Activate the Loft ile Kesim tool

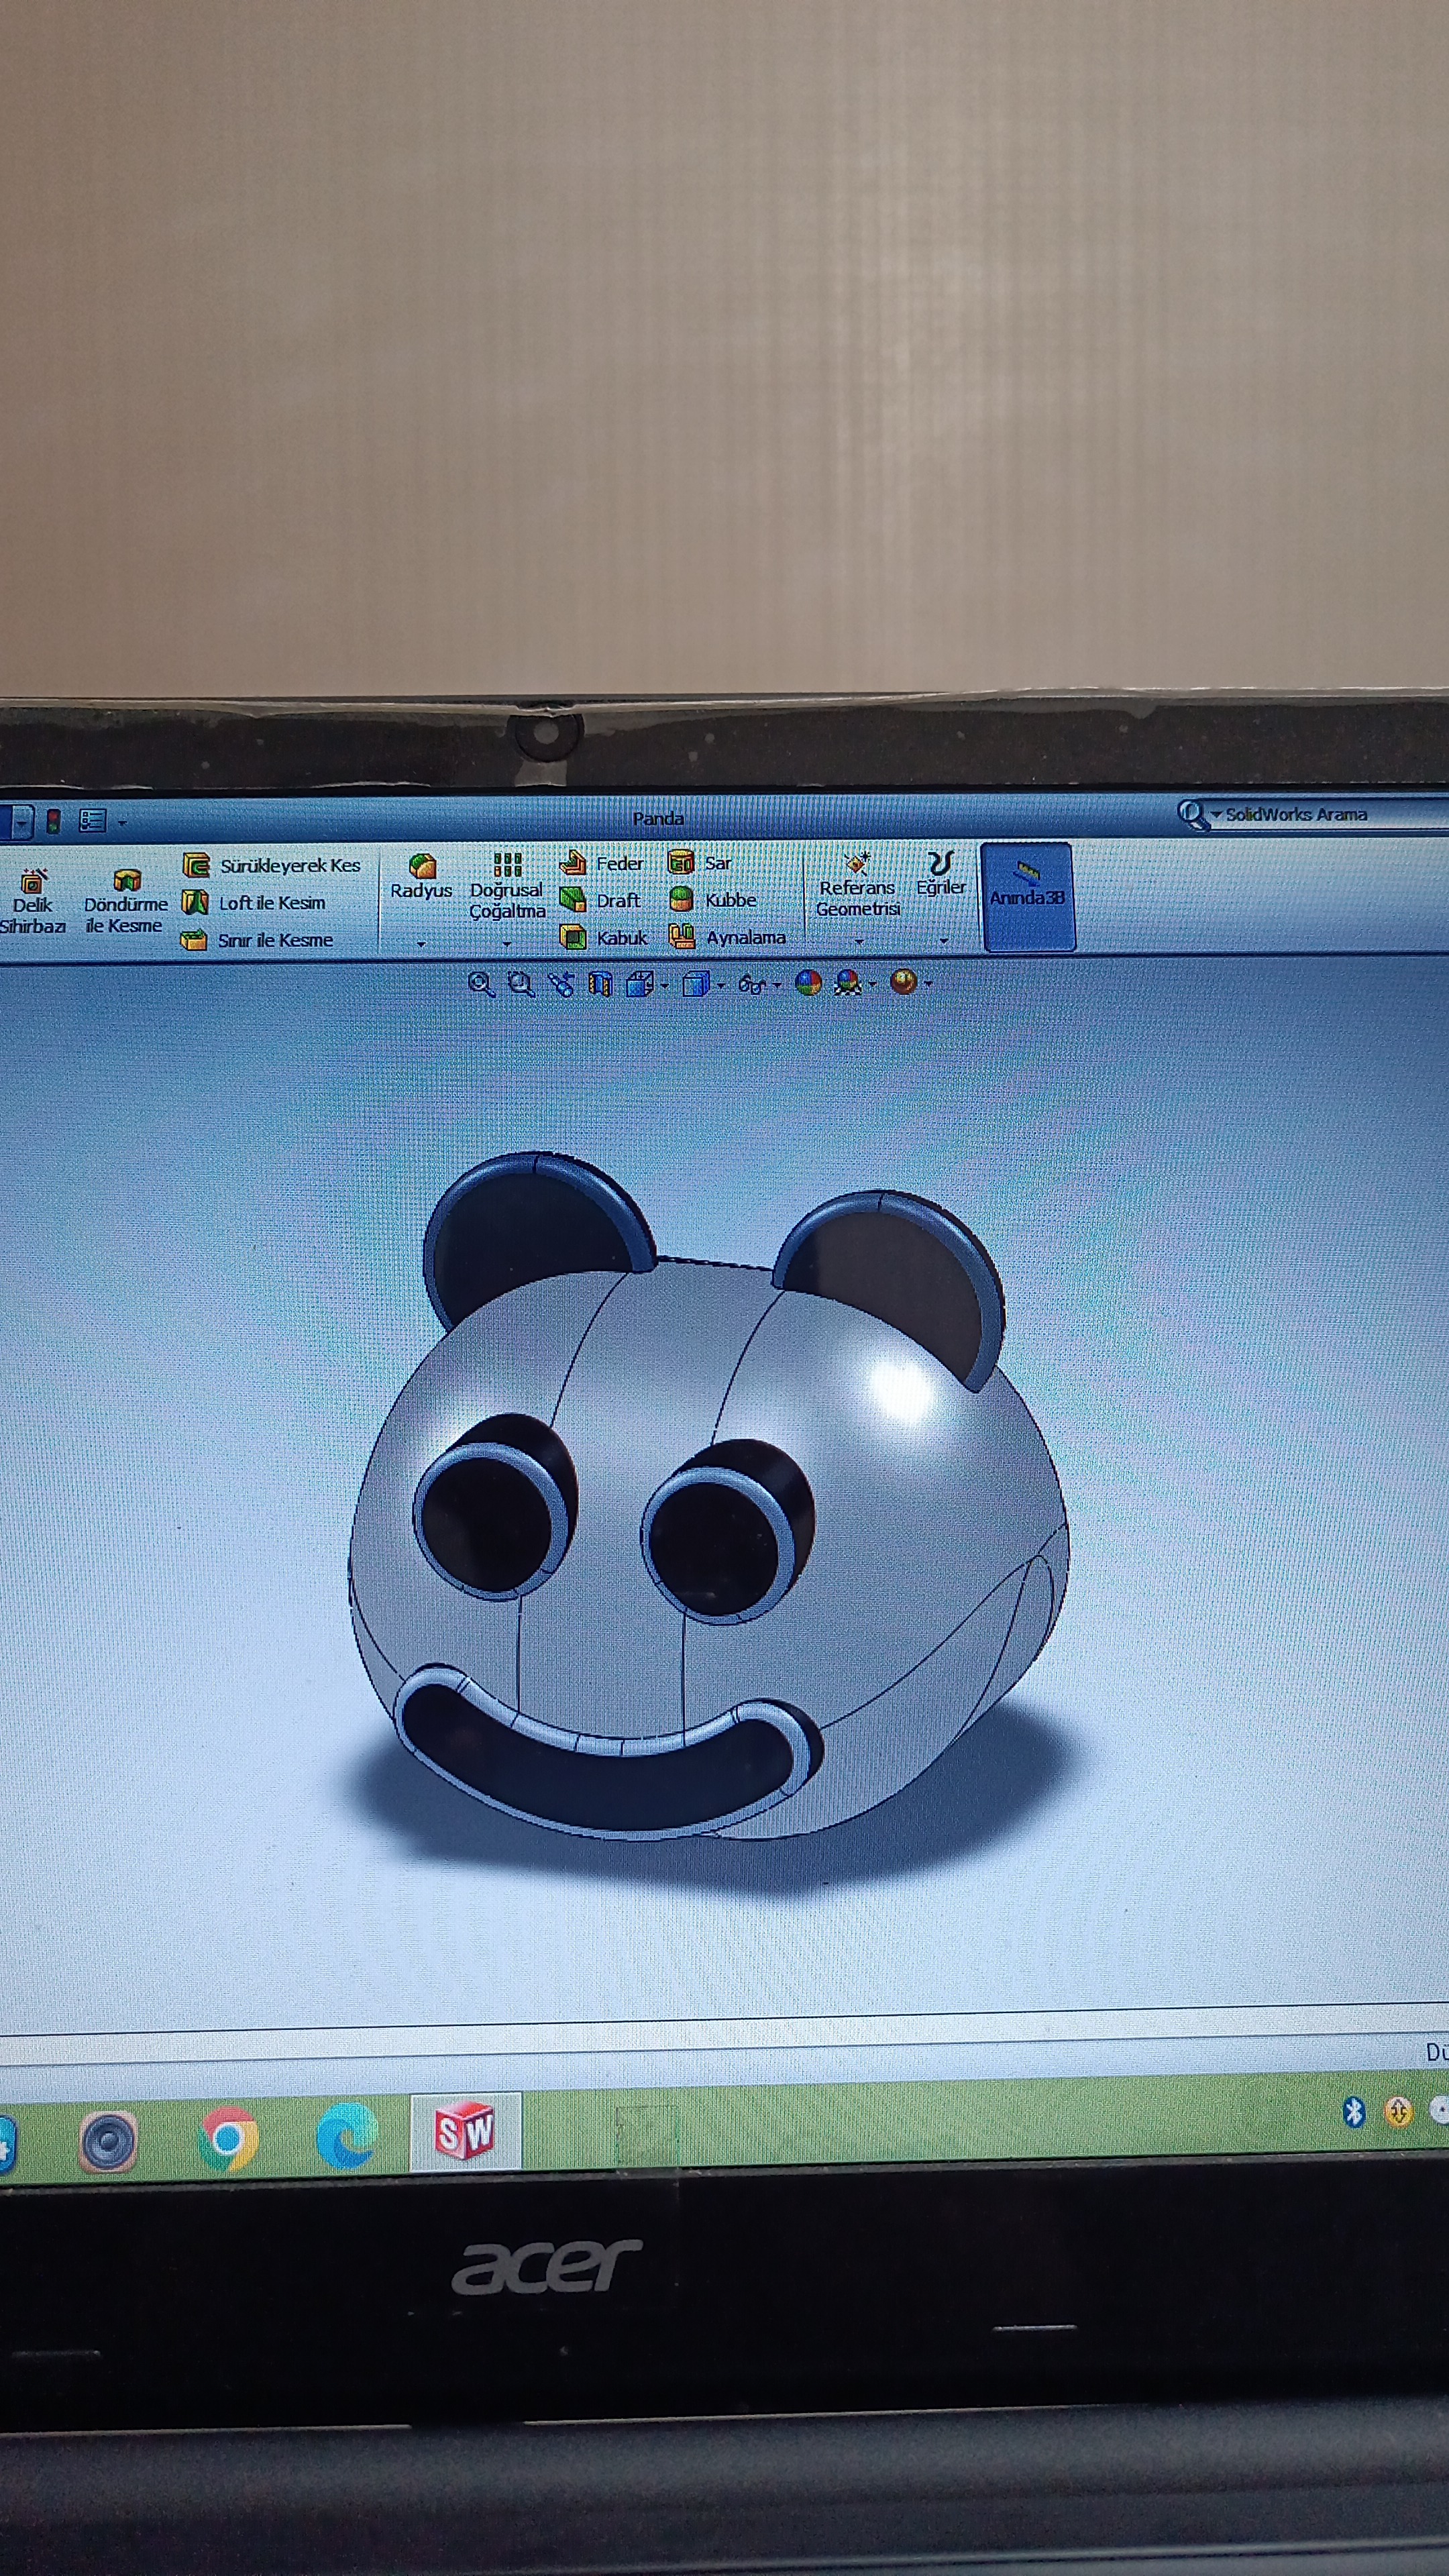(x=254, y=903)
